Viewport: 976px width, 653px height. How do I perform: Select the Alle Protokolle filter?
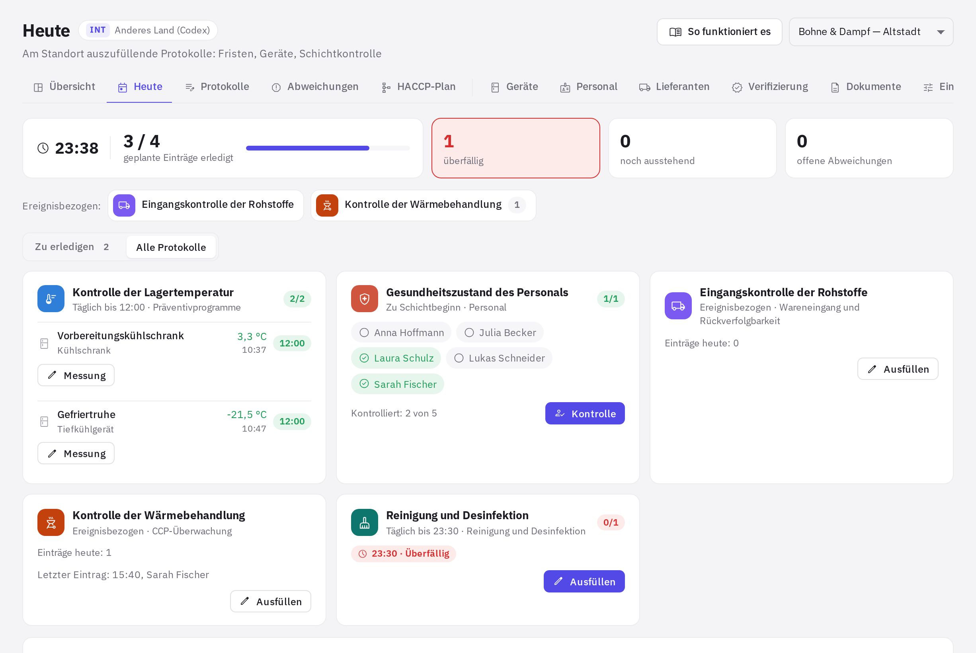coord(171,247)
